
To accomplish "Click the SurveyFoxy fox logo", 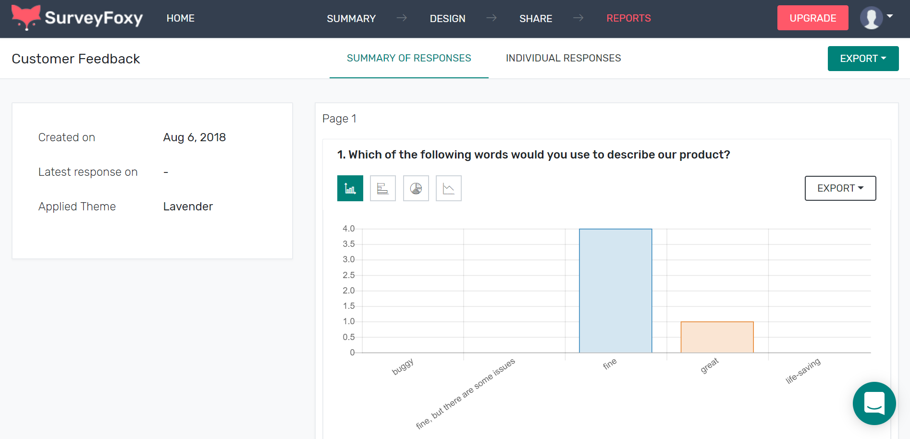I will 26,17.
